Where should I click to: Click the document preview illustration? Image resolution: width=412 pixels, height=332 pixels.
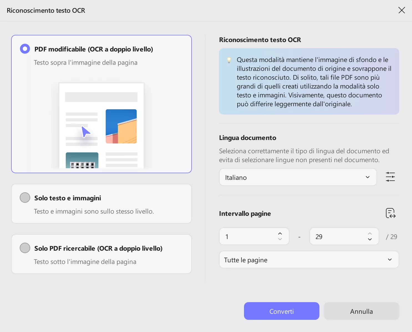101,126
